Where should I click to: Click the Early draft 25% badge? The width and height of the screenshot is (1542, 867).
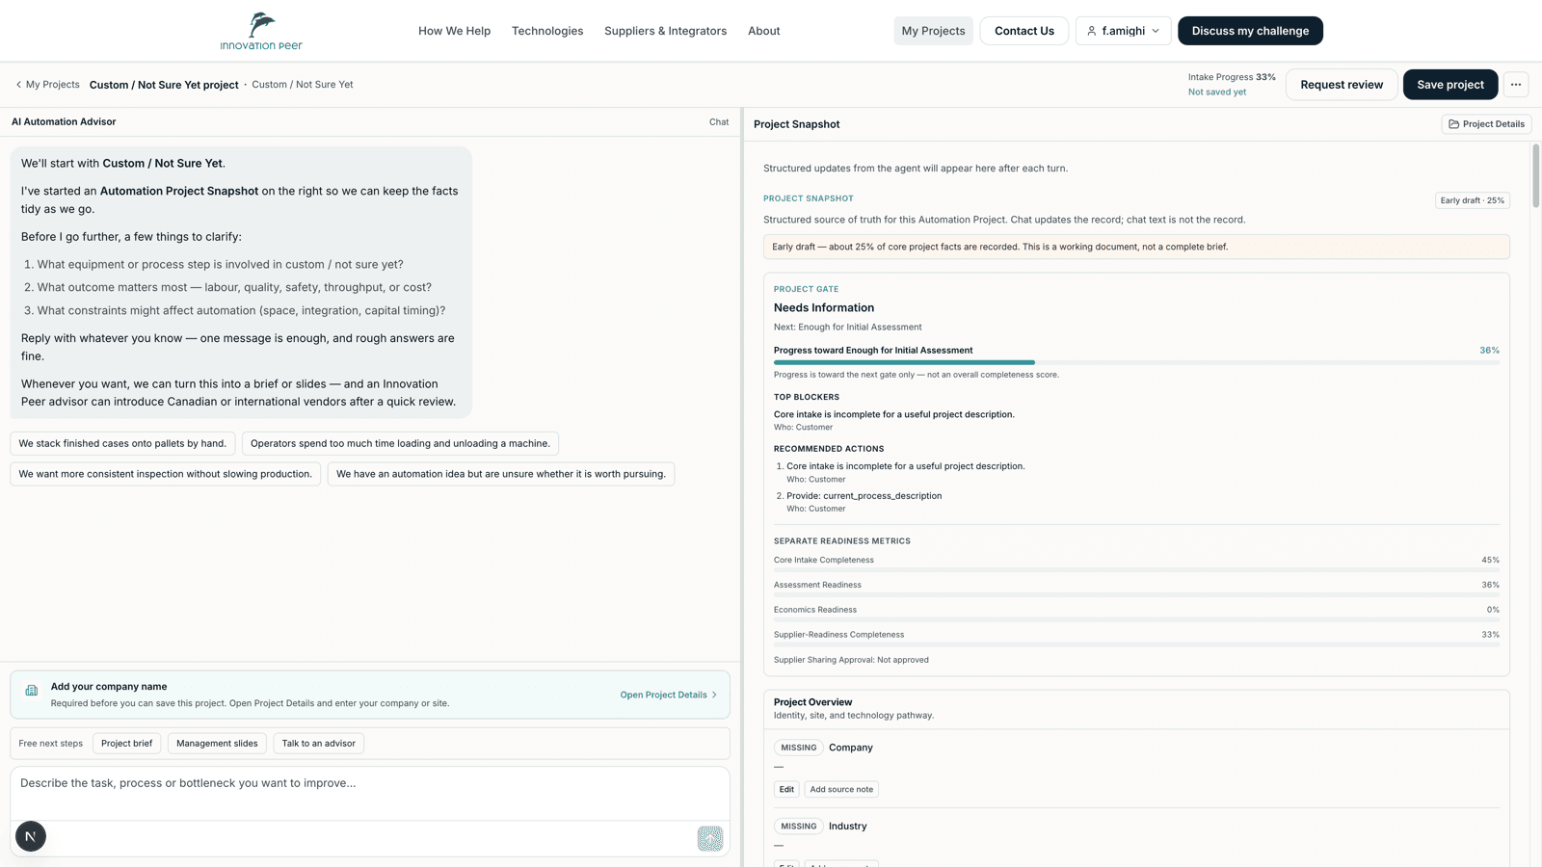click(x=1472, y=200)
